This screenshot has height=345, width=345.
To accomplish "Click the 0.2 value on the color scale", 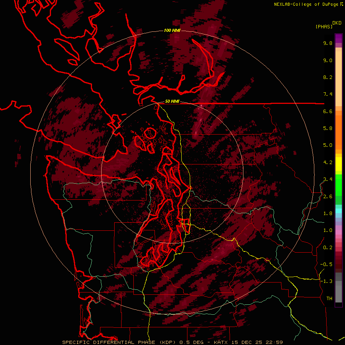I will [328, 248].
